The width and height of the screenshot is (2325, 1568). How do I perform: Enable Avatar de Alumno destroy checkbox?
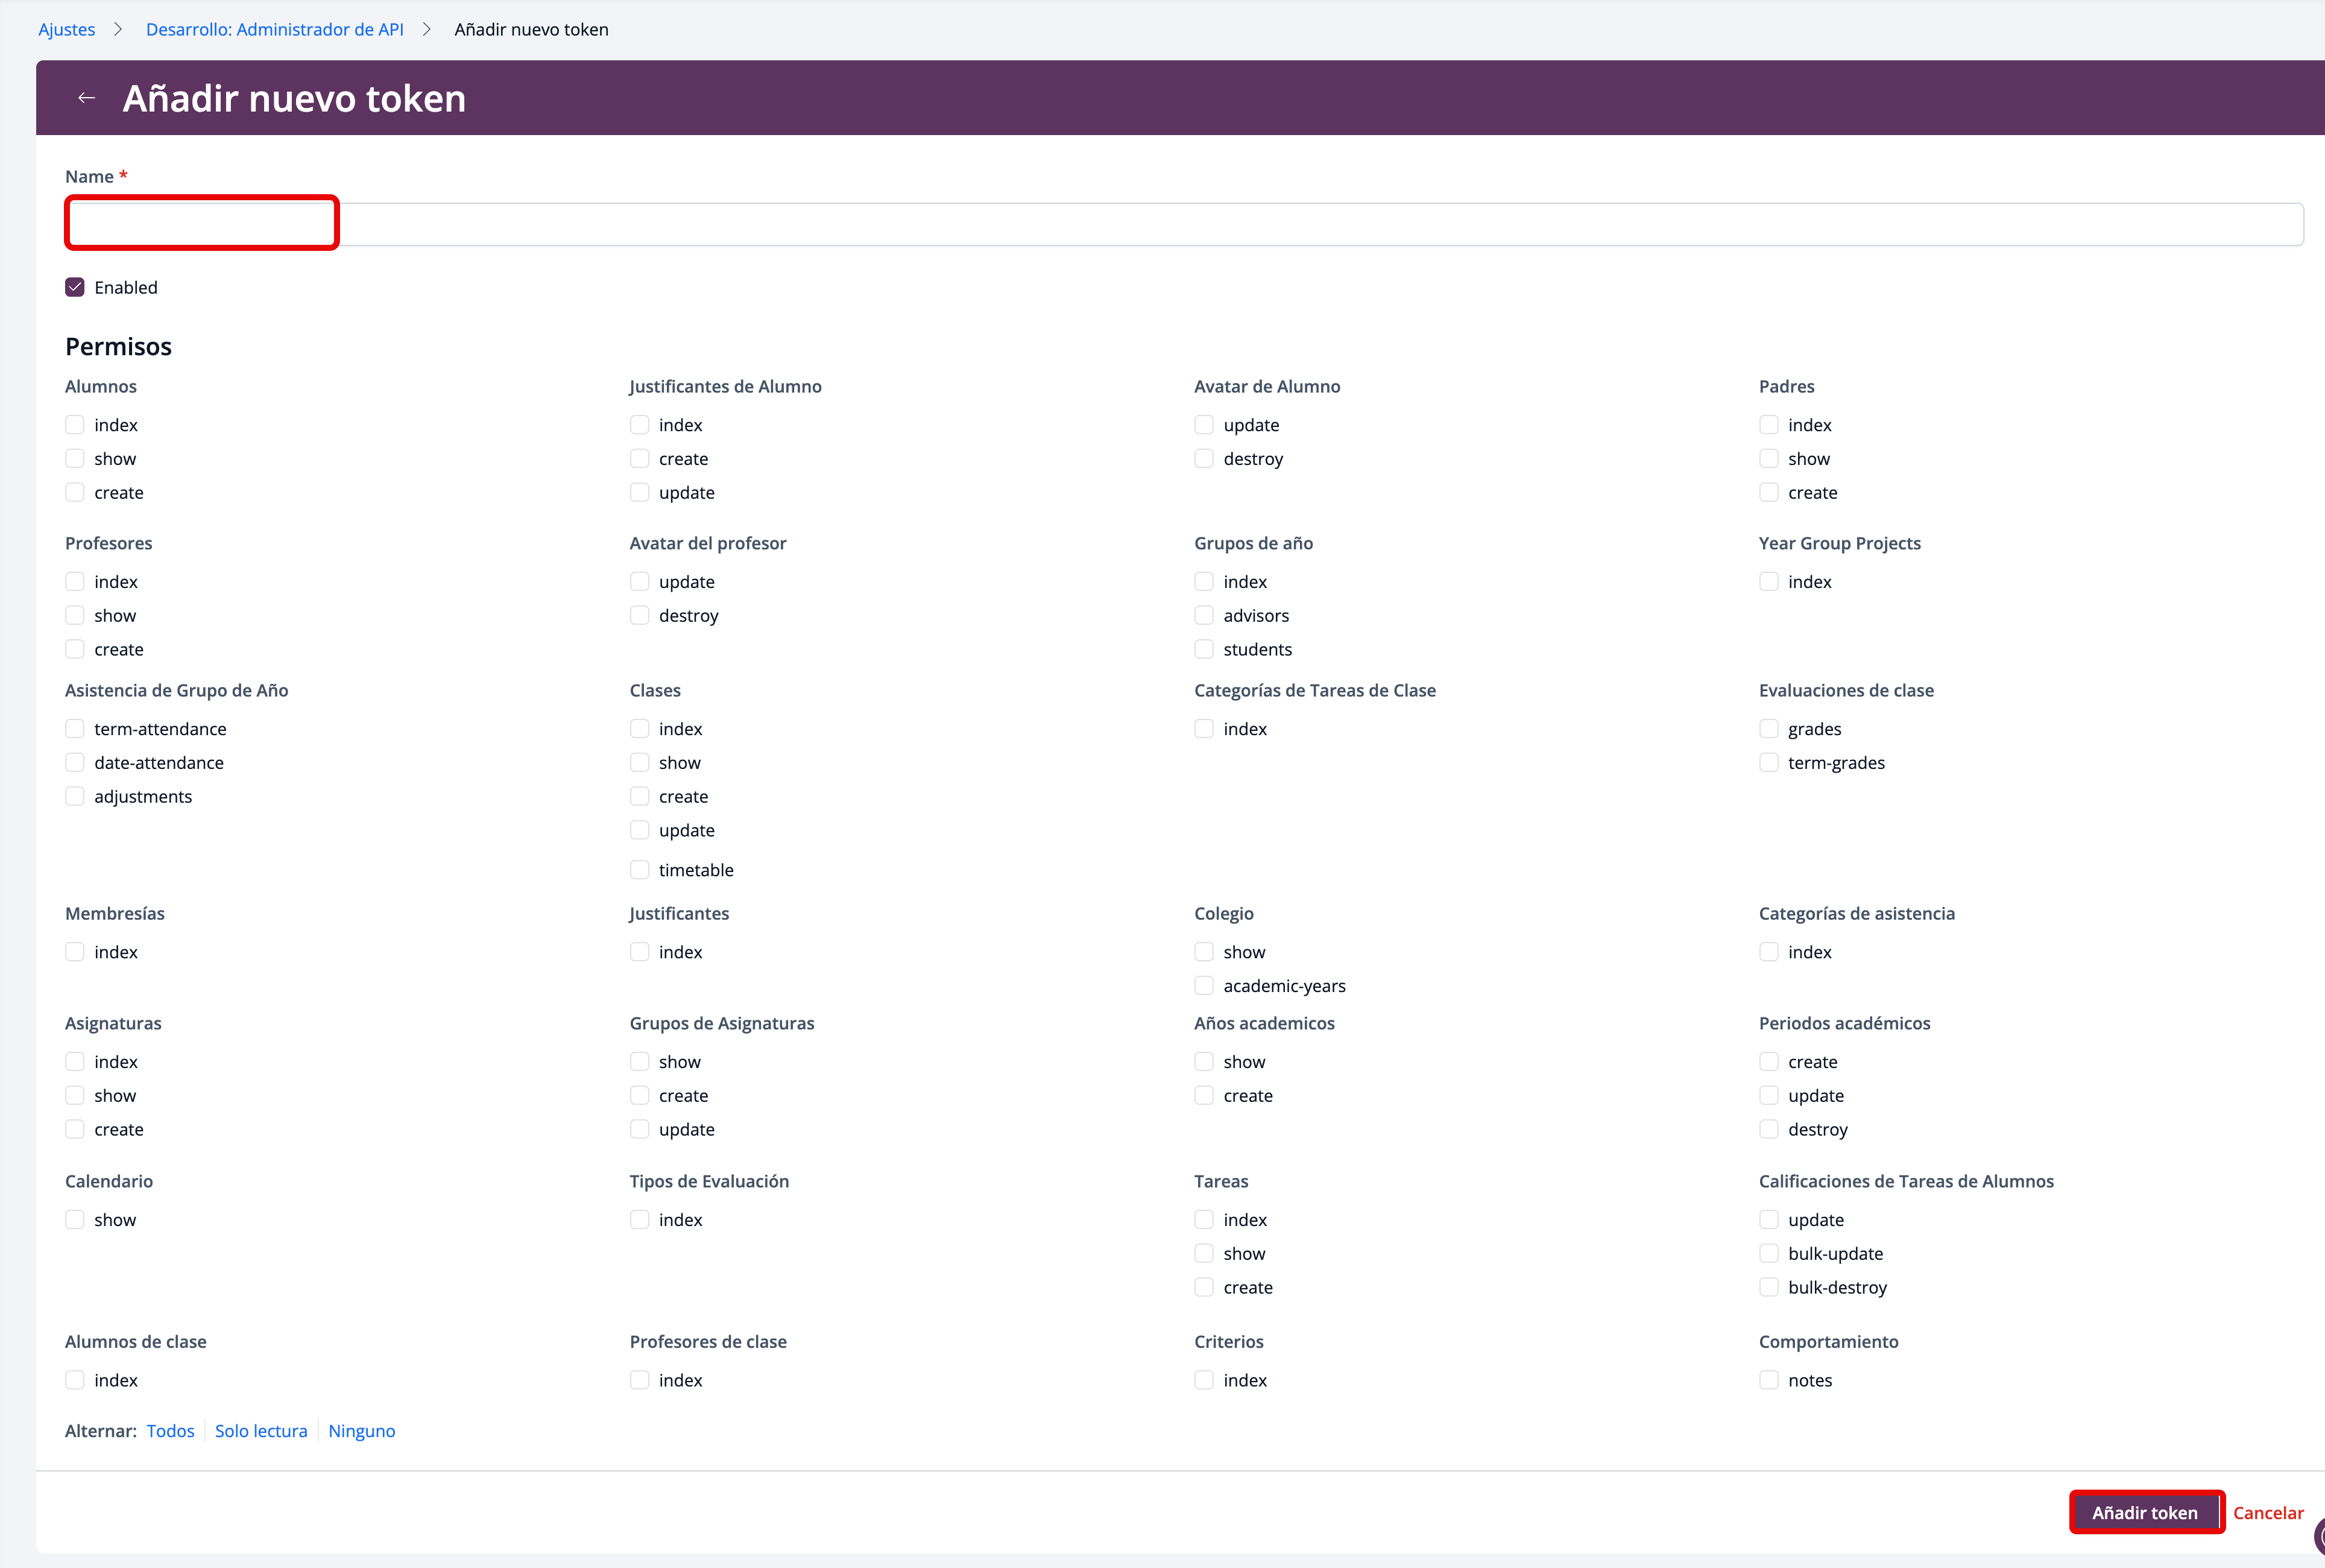click(1205, 459)
